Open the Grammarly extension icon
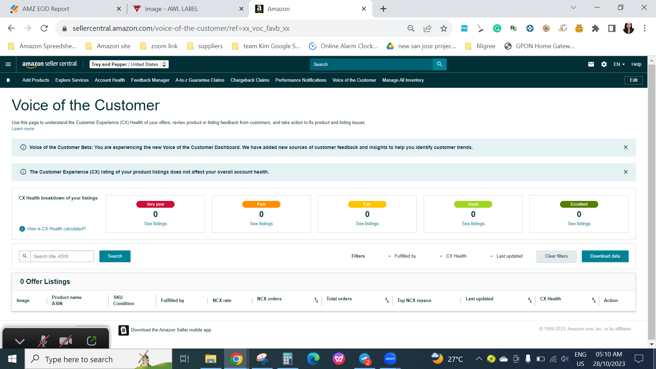The width and height of the screenshot is (656, 369). (497, 28)
